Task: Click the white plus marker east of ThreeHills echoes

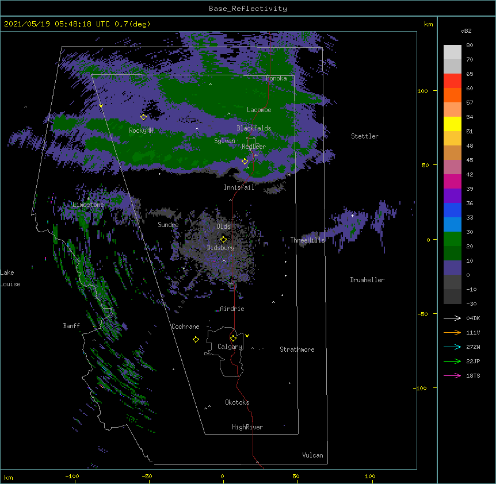Action: coord(352,216)
